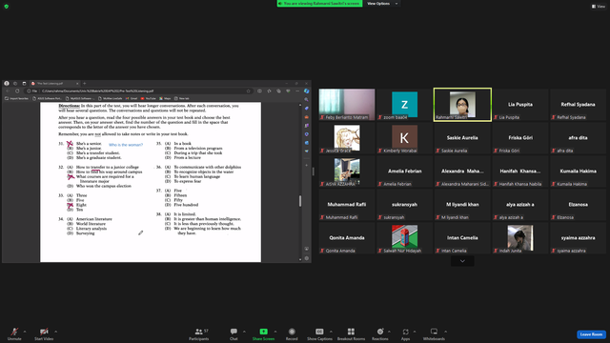
Task: Open the Participants panel
Action: tap(199, 333)
